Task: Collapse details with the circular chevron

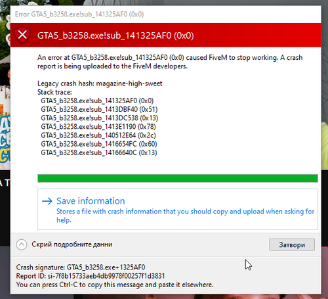Action: coord(22,244)
